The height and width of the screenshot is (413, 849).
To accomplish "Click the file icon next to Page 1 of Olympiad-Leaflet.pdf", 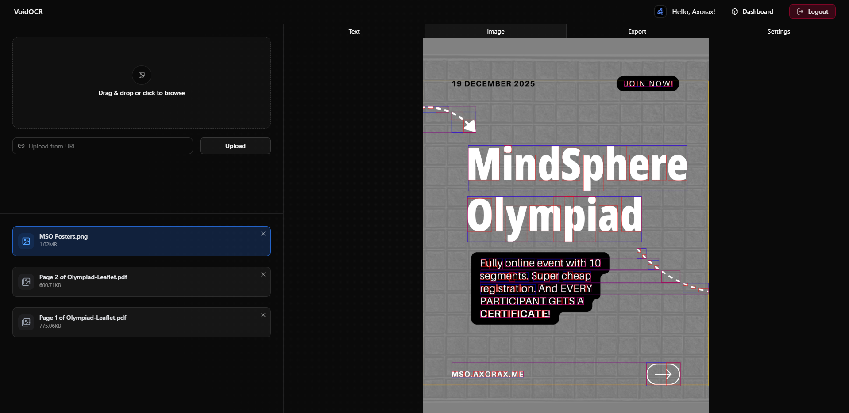I will tap(26, 322).
